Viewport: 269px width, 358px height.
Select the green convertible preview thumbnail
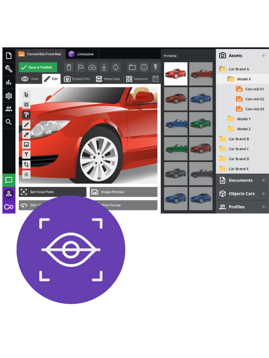[201, 124]
